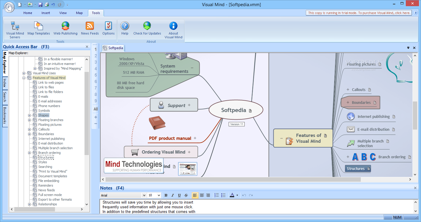This screenshot has height=222, width=421.
Task: Open Visual Mind Servers
Action: pyautogui.click(x=15, y=30)
